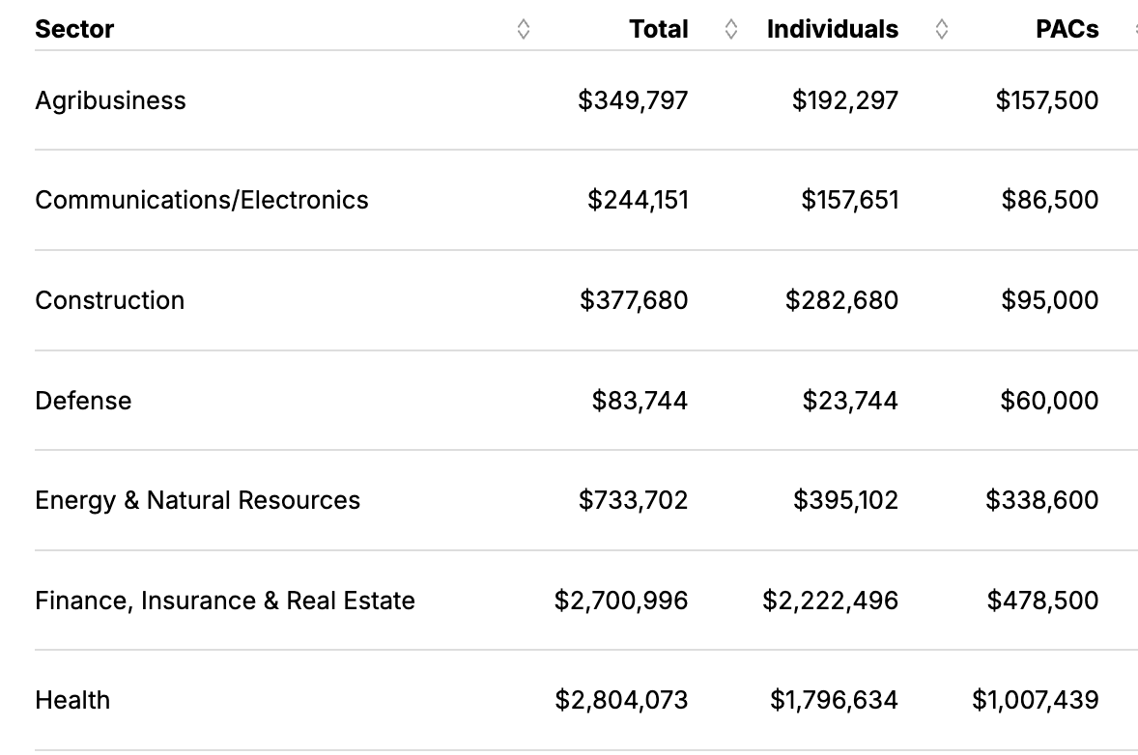Click the Defense sector name
Viewport: 1138px width, 755px height.
pyautogui.click(x=83, y=401)
